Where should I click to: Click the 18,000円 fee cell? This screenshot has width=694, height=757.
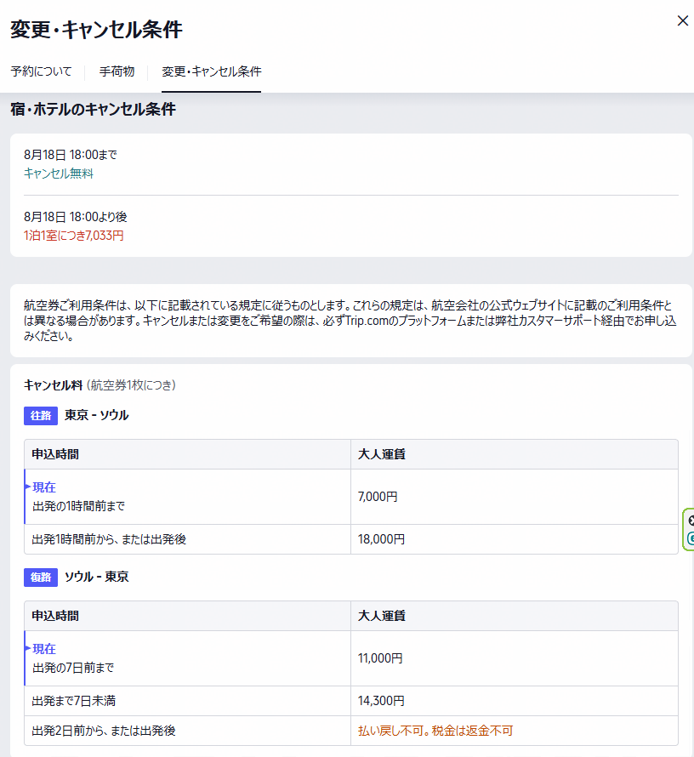pos(515,539)
